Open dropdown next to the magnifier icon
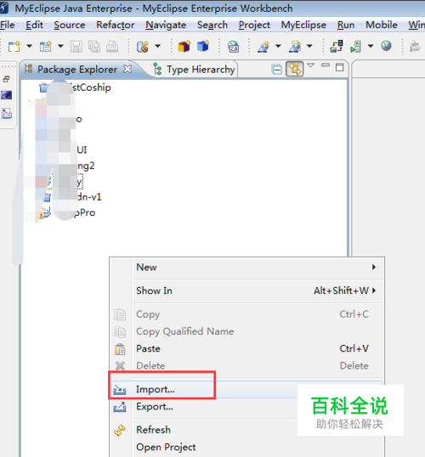425x457 pixels. point(309,46)
